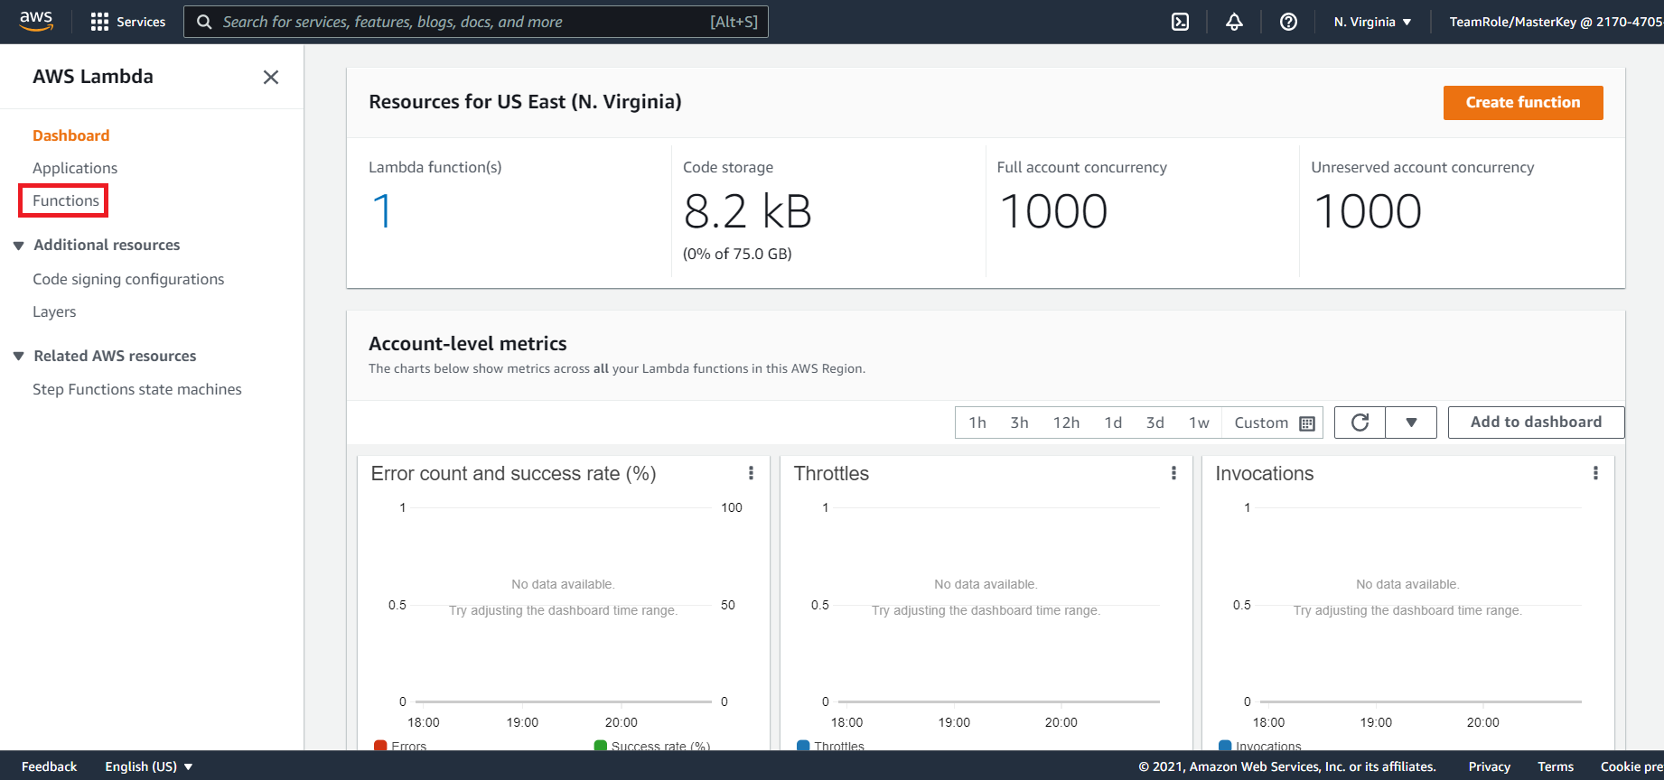Open Functions in sidebar
The height and width of the screenshot is (780, 1664).
[x=66, y=200]
